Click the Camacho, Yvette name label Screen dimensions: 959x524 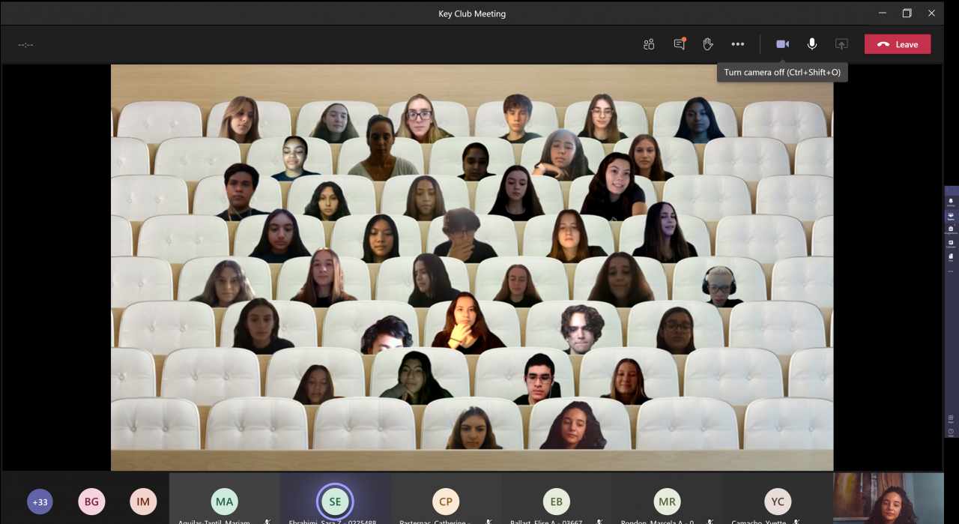click(758, 522)
